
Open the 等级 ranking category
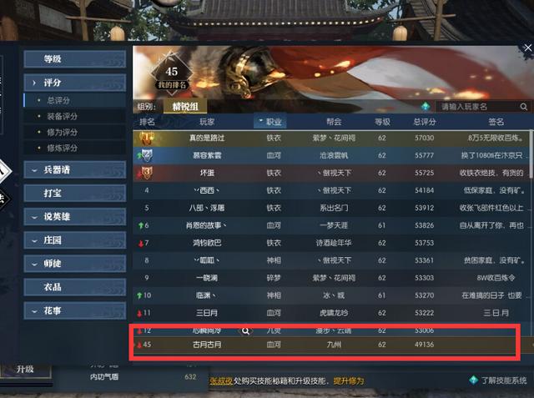coord(75,59)
